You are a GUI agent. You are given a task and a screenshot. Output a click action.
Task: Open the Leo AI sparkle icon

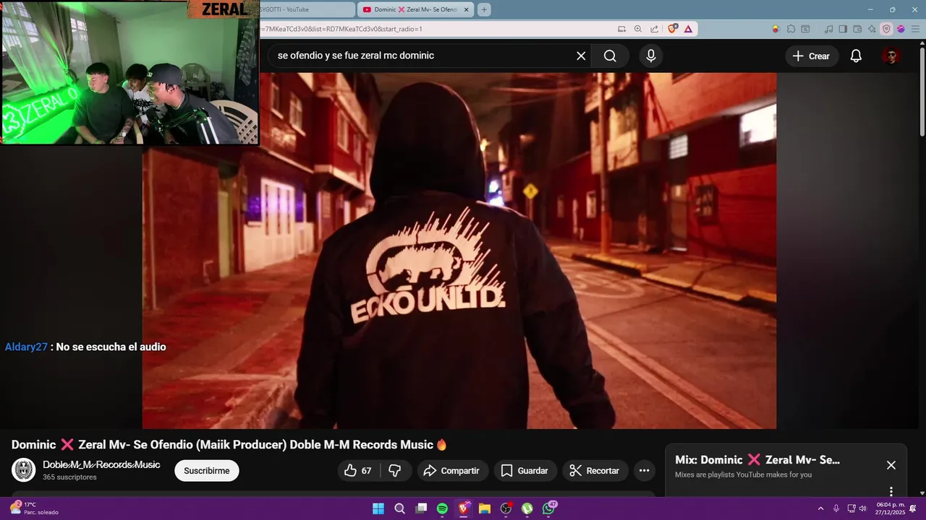[872, 29]
